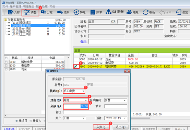
Task: Click the 团体名称 input field
Action: pyautogui.click(x=106, y=26)
